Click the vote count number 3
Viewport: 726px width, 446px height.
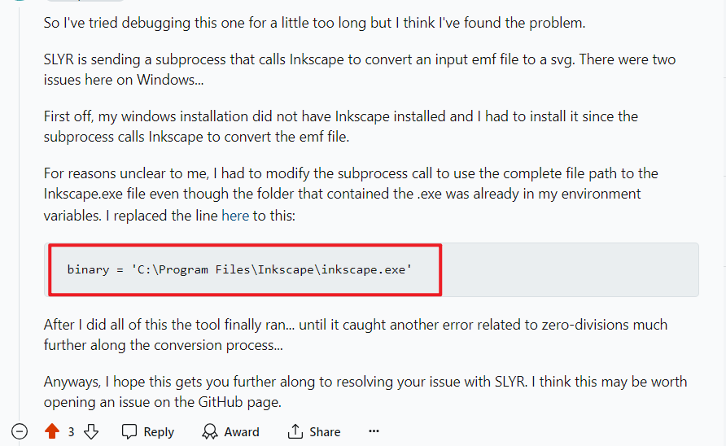(x=71, y=431)
